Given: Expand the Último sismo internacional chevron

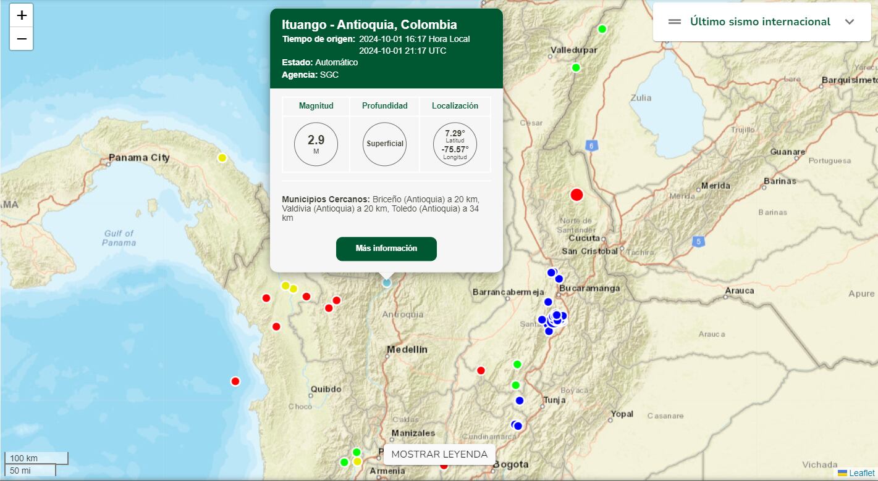Looking at the screenshot, I should tap(850, 22).
